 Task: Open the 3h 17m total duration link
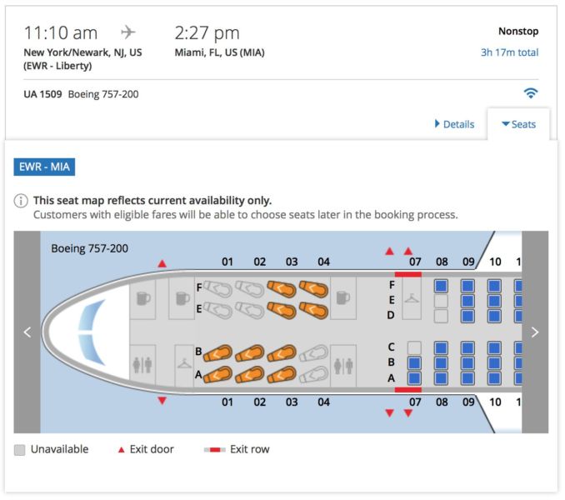pos(509,52)
